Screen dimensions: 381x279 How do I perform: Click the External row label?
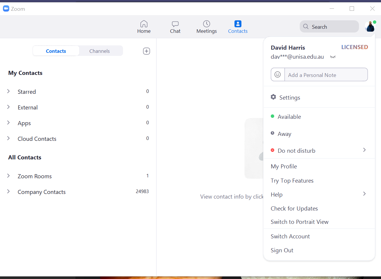pos(28,107)
